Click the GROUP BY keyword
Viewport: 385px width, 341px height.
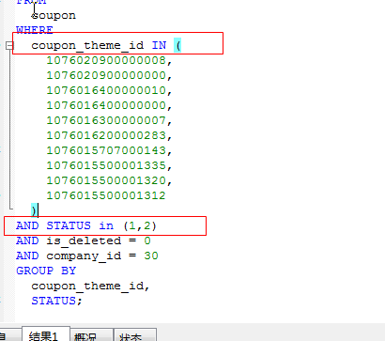46,271
